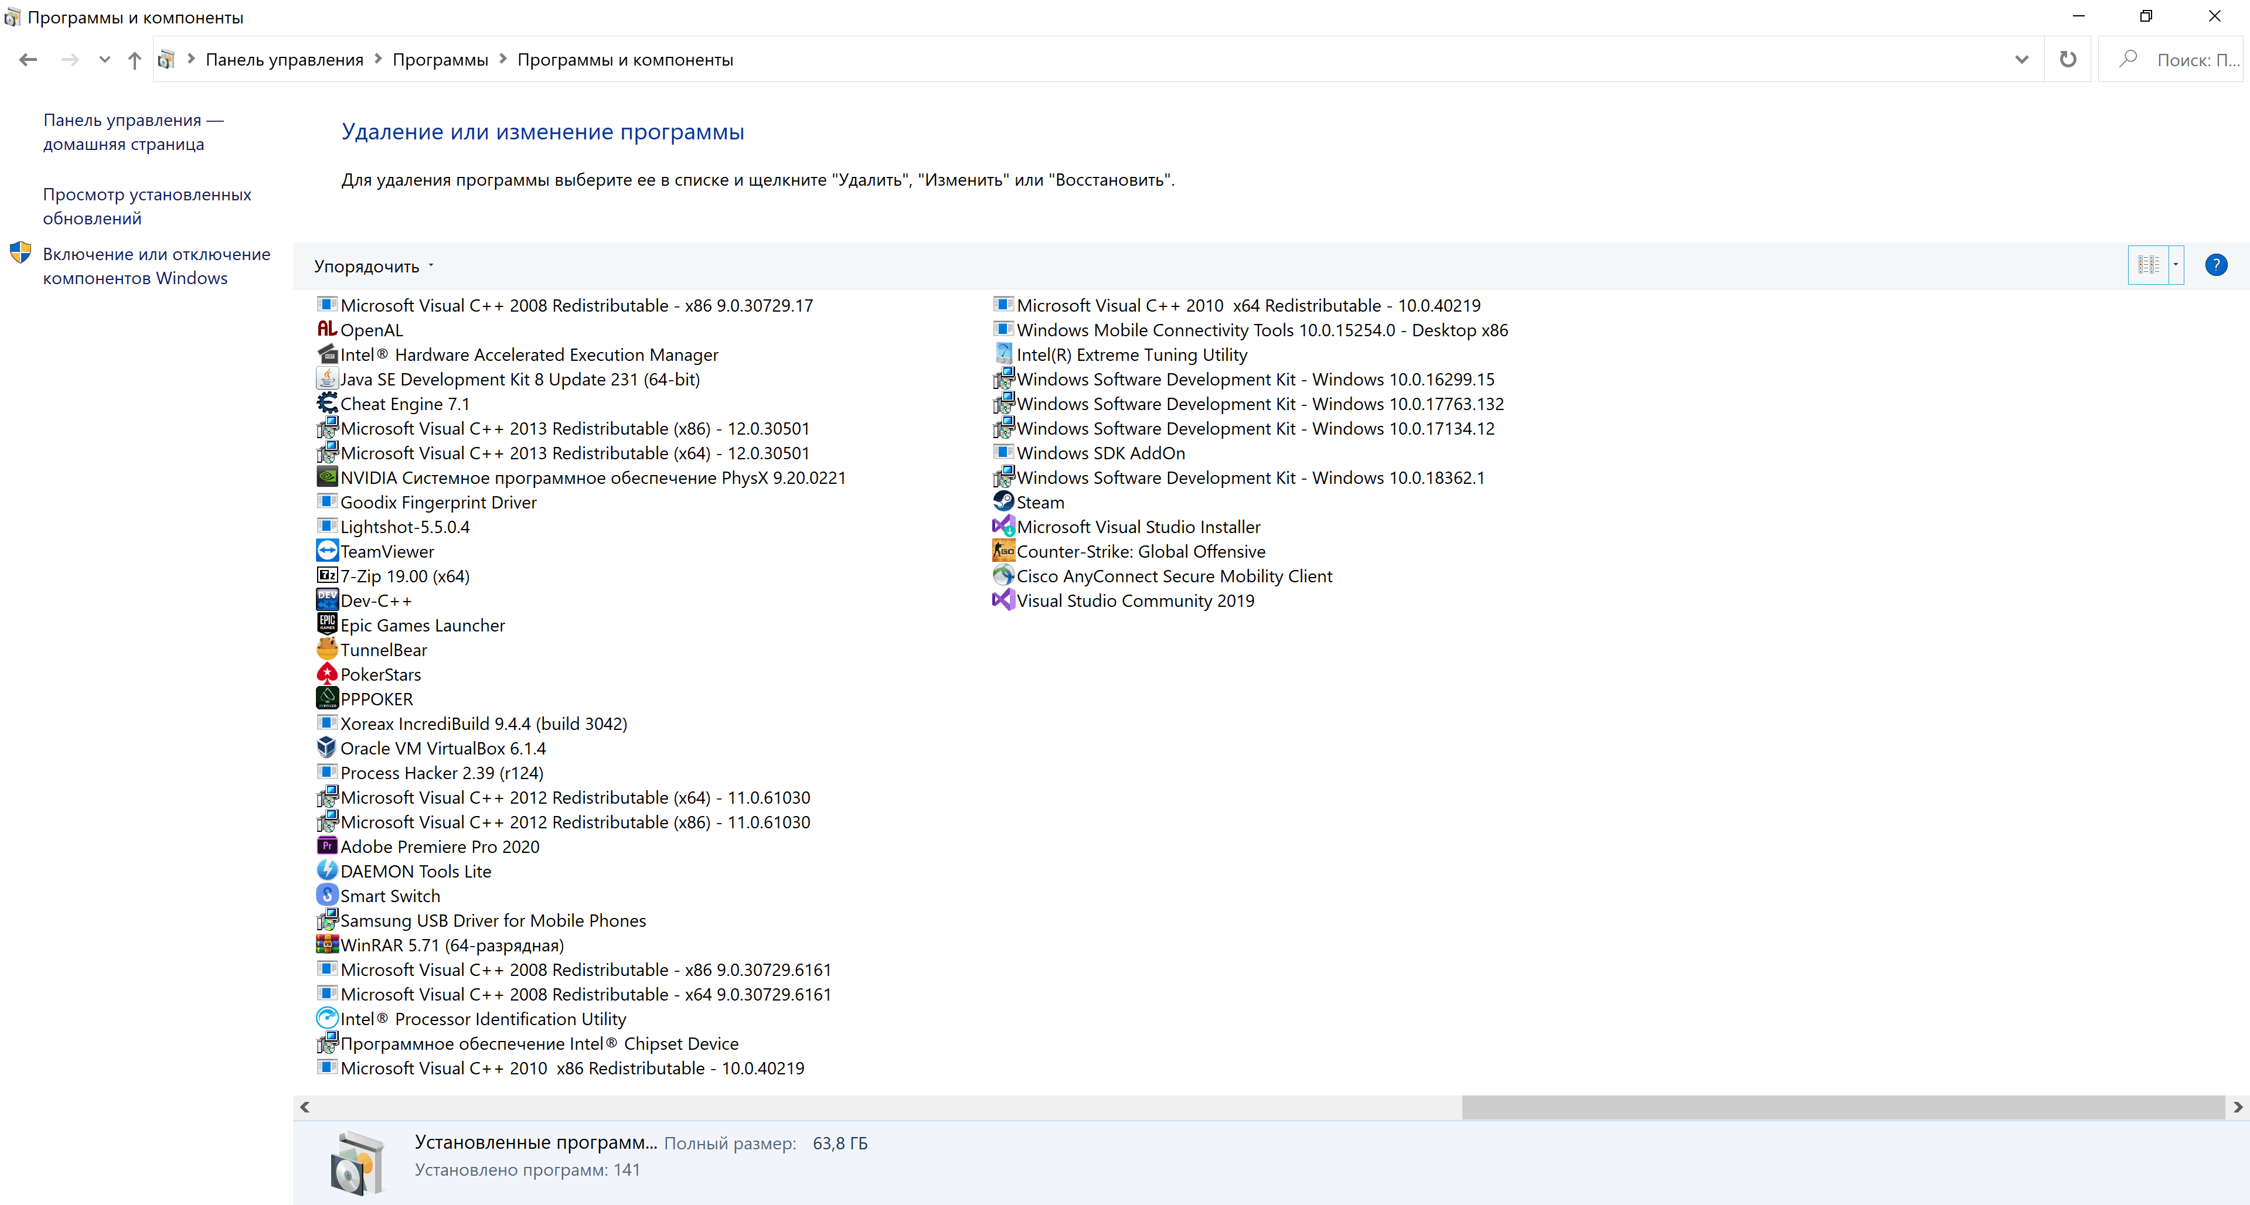
Task: Expand the chevron after Программы breadcrumb
Action: [x=502, y=59]
